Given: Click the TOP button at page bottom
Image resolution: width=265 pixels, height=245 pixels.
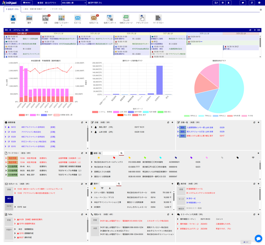Looking at the screenshot, I should (x=246, y=242).
